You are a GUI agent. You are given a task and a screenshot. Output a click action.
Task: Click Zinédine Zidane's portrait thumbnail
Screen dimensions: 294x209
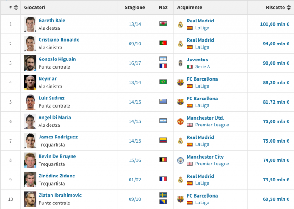coord(30,180)
